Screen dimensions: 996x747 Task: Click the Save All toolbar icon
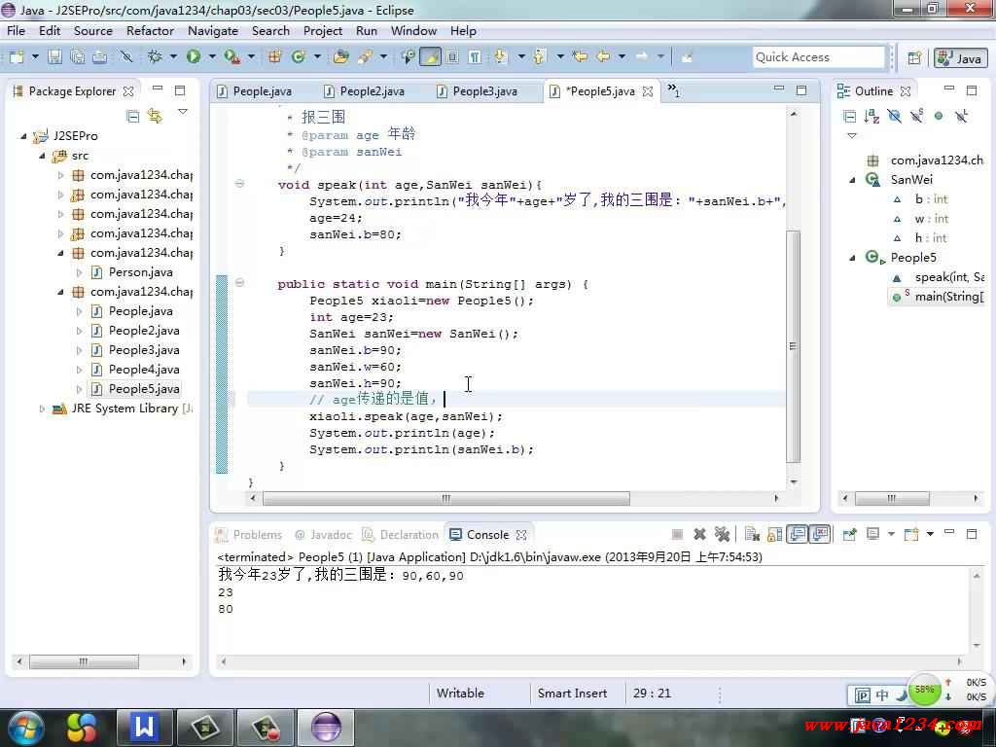[x=78, y=57]
